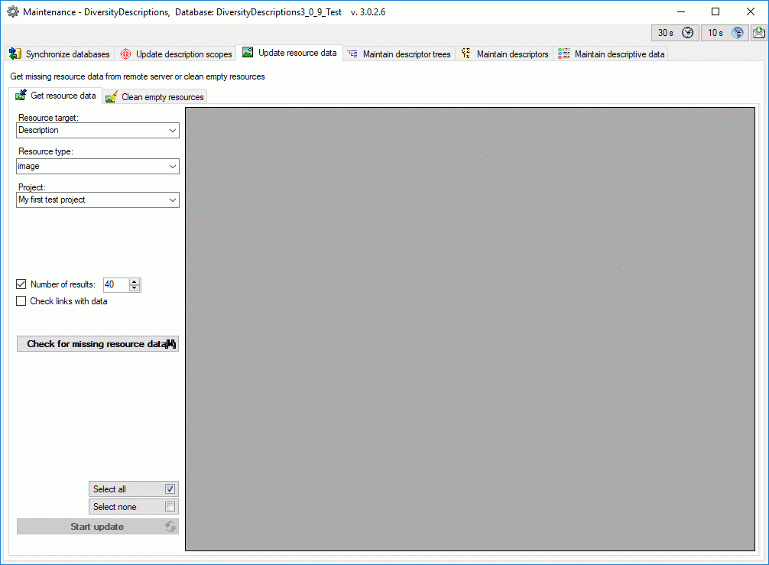Click Check for missing resource data button

tap(98, 344)
